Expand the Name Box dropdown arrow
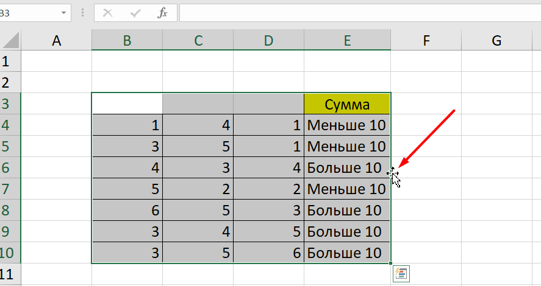The height and width of the screenshot is (286, 541). 64,13
